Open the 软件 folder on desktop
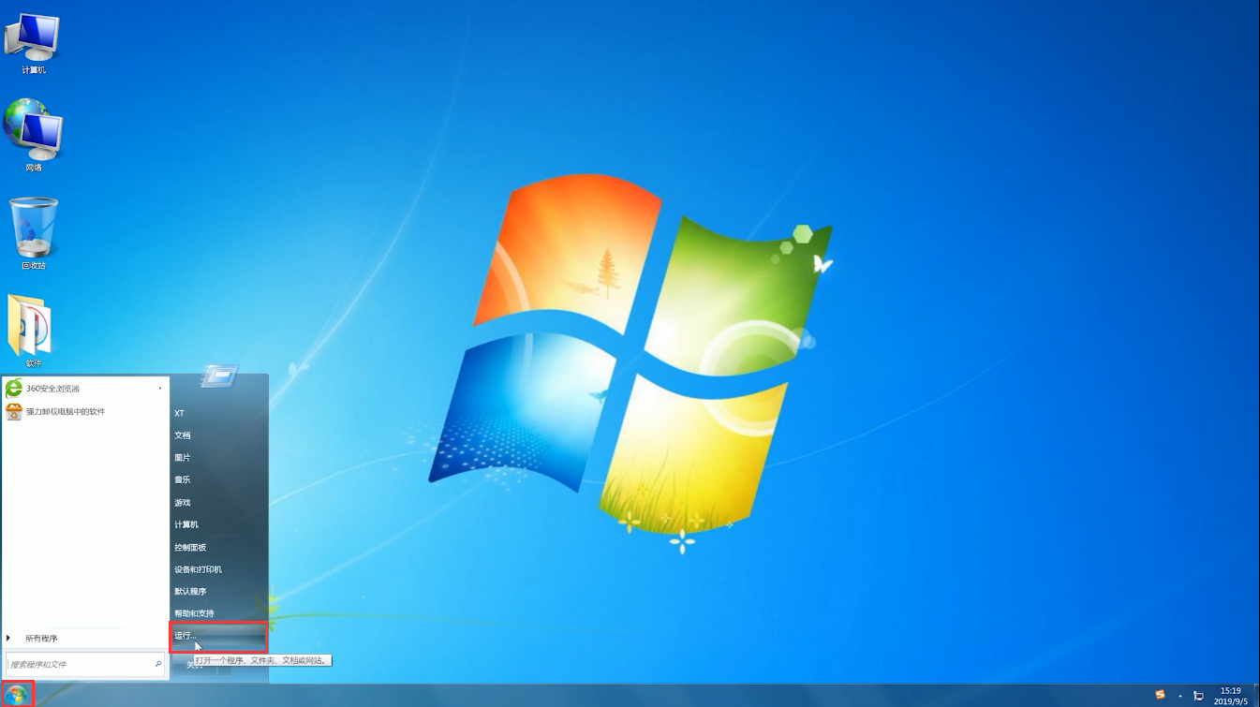This screenshot has width=1260, height=707. (x=33, y=331)
